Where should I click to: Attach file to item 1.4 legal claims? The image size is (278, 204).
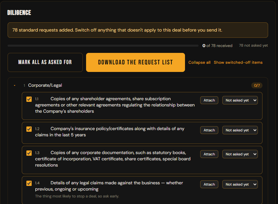pyautogui.click(x=209, y=184)
